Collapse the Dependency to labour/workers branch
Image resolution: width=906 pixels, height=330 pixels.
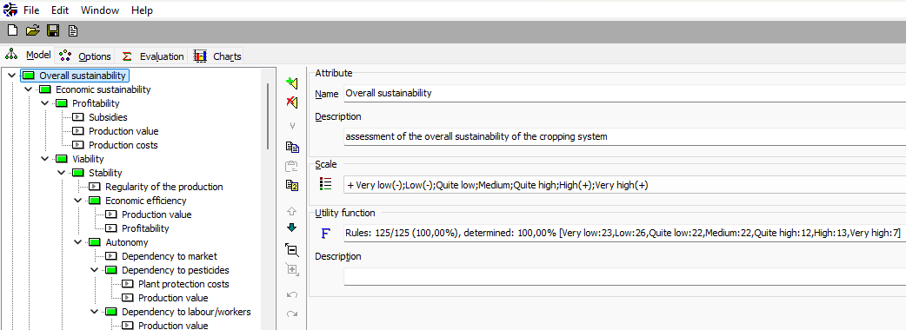pos(94,312)
